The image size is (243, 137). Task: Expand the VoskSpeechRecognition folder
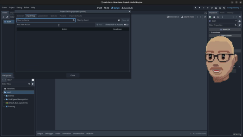click(x=4, y=99)
